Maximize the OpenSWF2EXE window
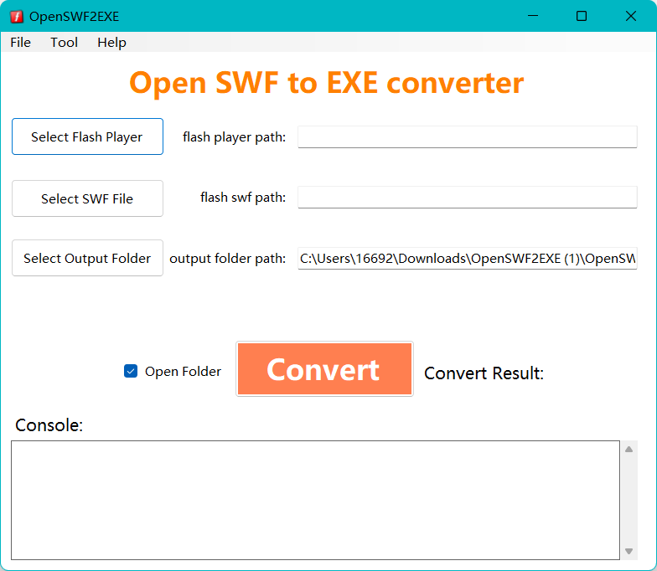657x571 pixels. coord(582,16)
